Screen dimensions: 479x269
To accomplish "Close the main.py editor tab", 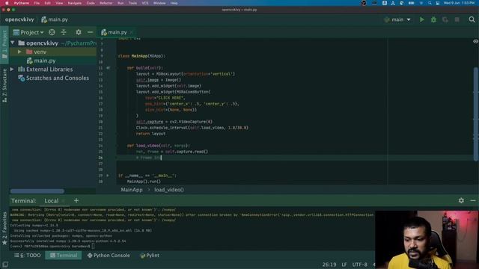I will [x=132, y=32].
